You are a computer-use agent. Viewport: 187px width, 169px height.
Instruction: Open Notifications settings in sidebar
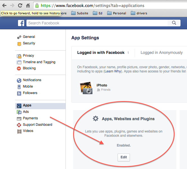[x=32, y=80]
